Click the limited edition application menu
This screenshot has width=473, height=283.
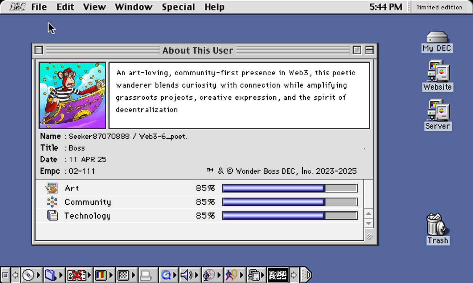(x=439, y=7)
